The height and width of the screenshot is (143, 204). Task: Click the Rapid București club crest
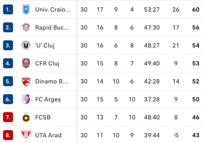pyautogui.click(x=26, y=28)
